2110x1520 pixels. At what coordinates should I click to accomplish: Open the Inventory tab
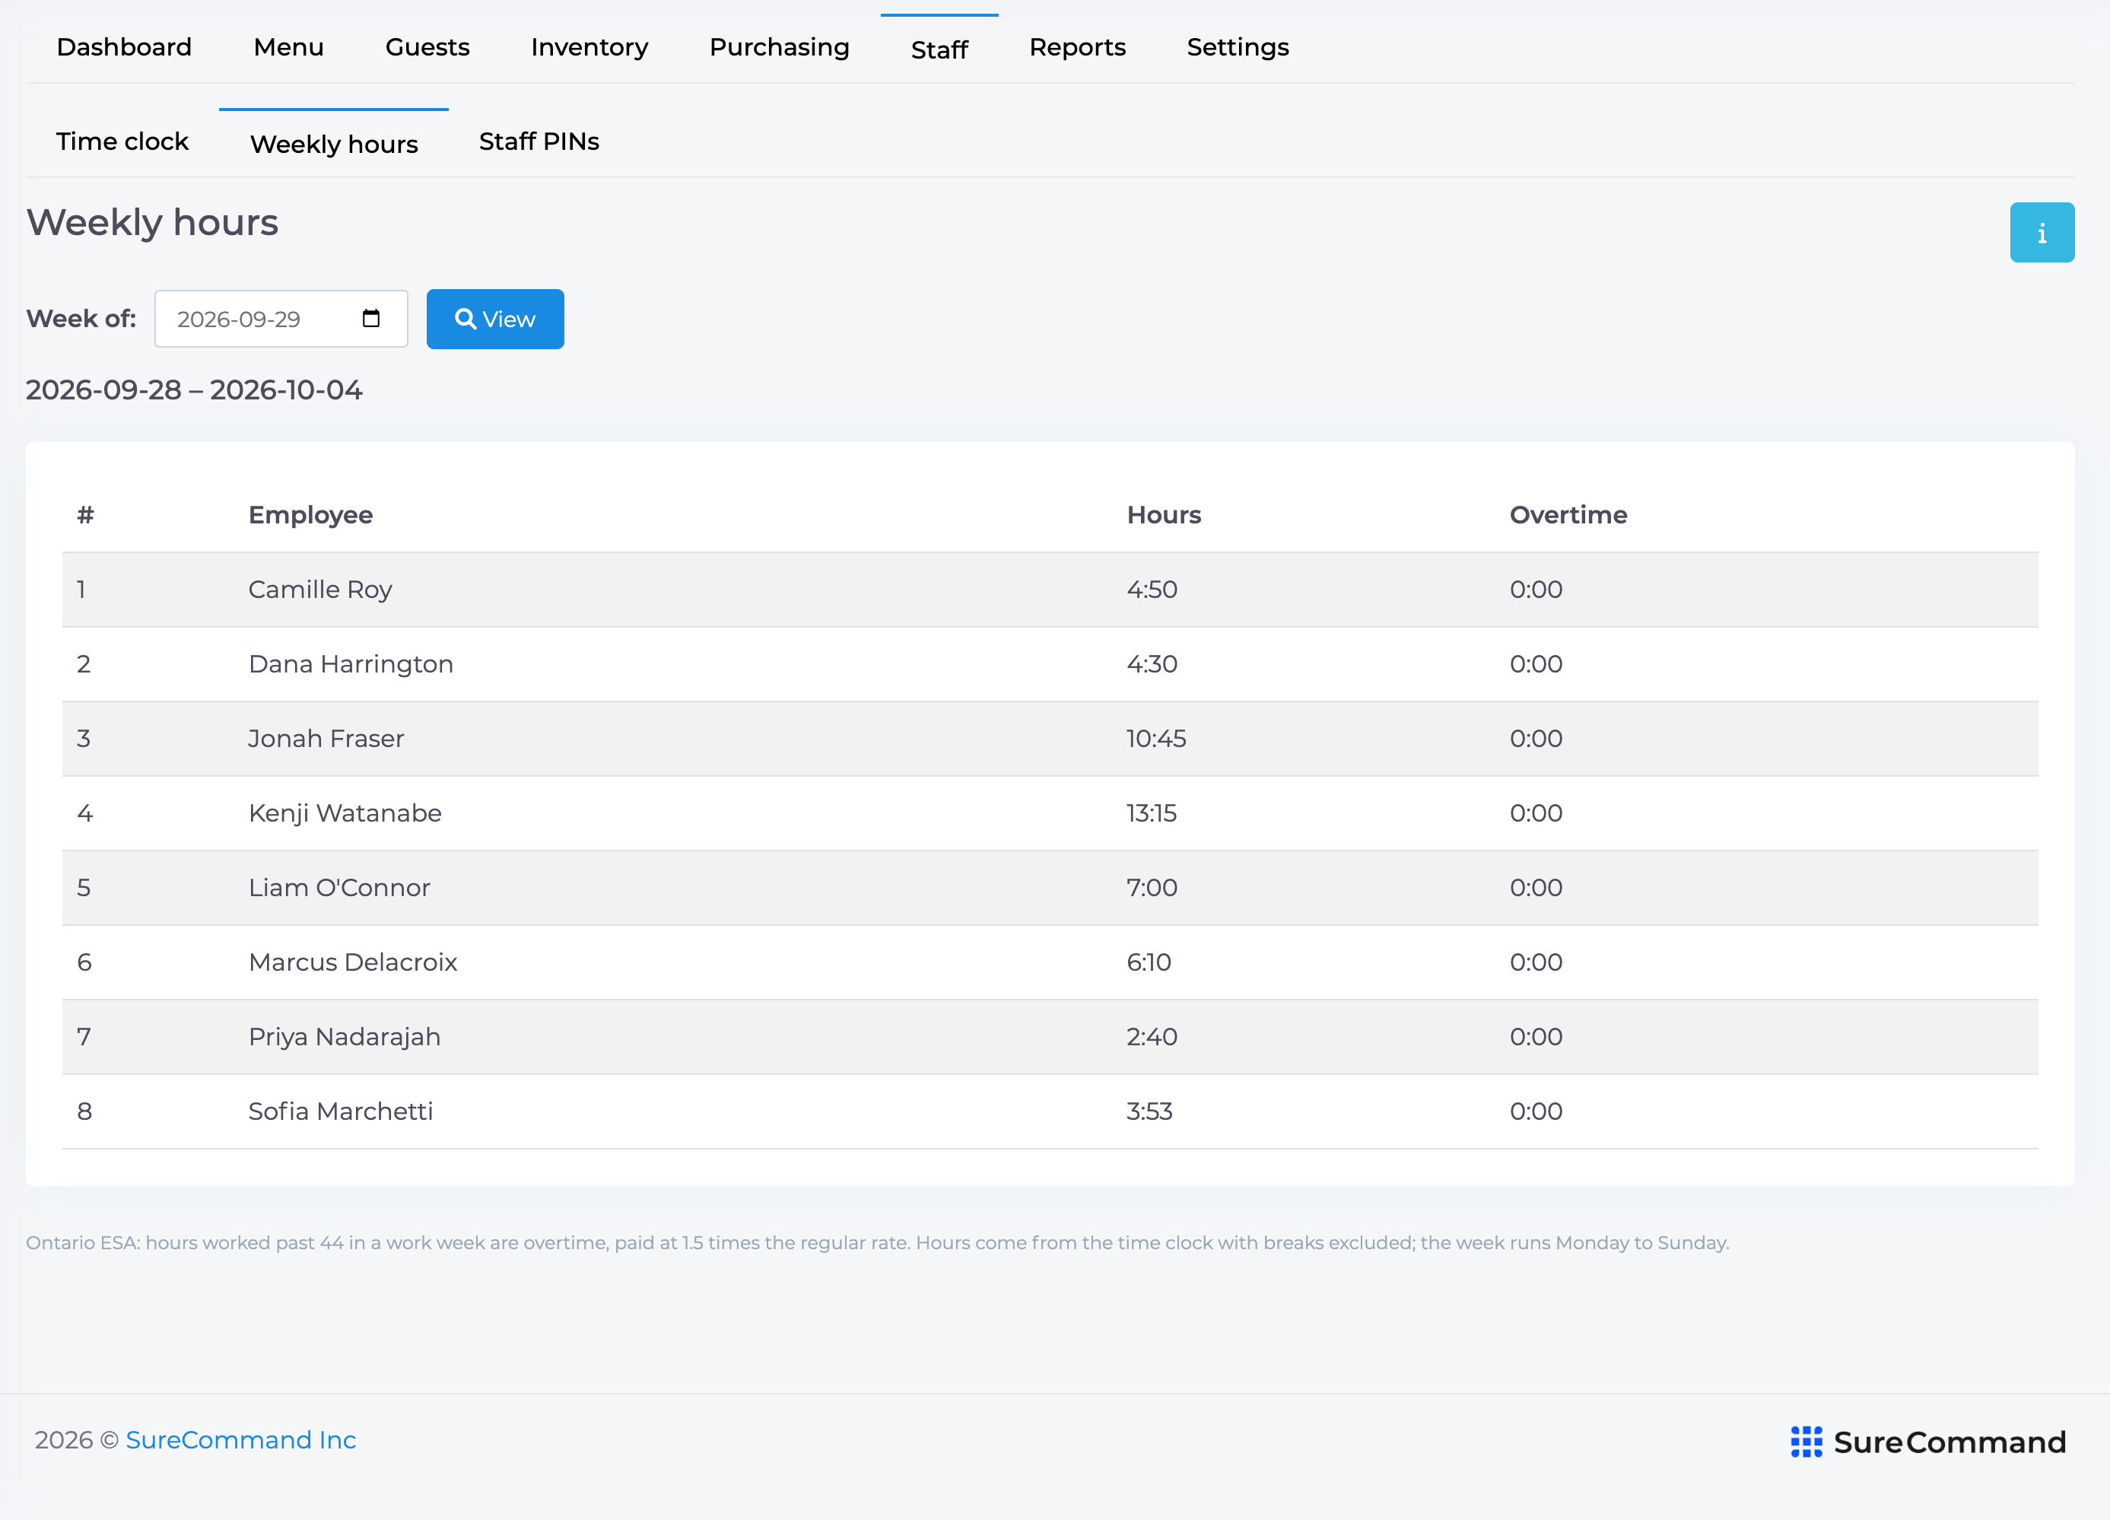[589, 47]
